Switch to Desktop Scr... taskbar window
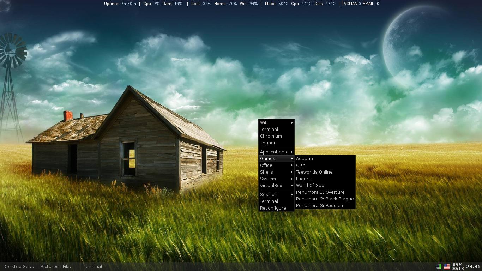Screen dimensions: 482x271 click(18, 267)
